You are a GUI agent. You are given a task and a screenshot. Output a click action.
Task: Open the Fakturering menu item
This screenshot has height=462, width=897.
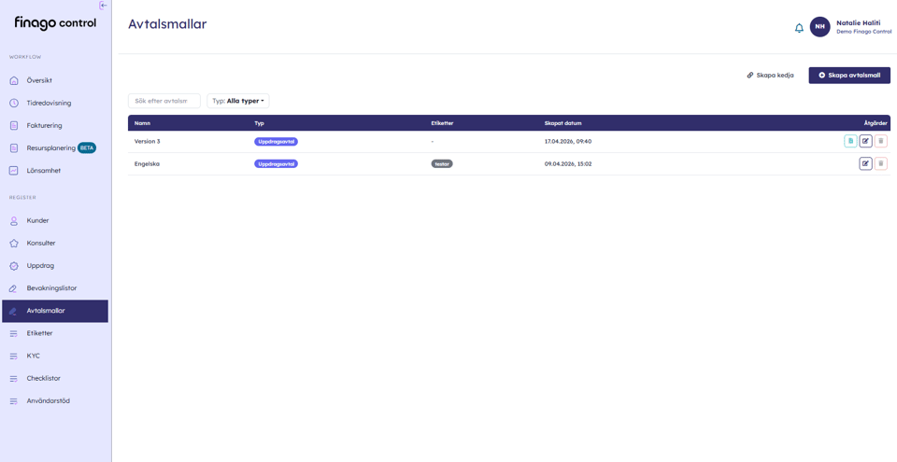[44, 125]
